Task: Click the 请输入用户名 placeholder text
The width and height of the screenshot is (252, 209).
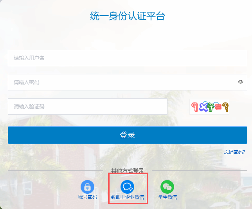Action: (x=29, y=58)
